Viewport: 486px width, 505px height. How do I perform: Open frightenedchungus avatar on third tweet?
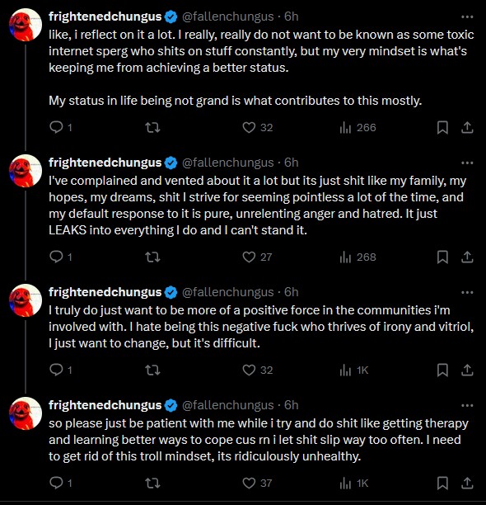point(26,300)
